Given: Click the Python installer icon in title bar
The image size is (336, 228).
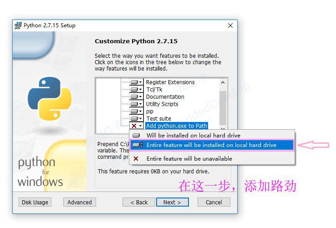Looking at the screenshot, I should pos(18,25).
